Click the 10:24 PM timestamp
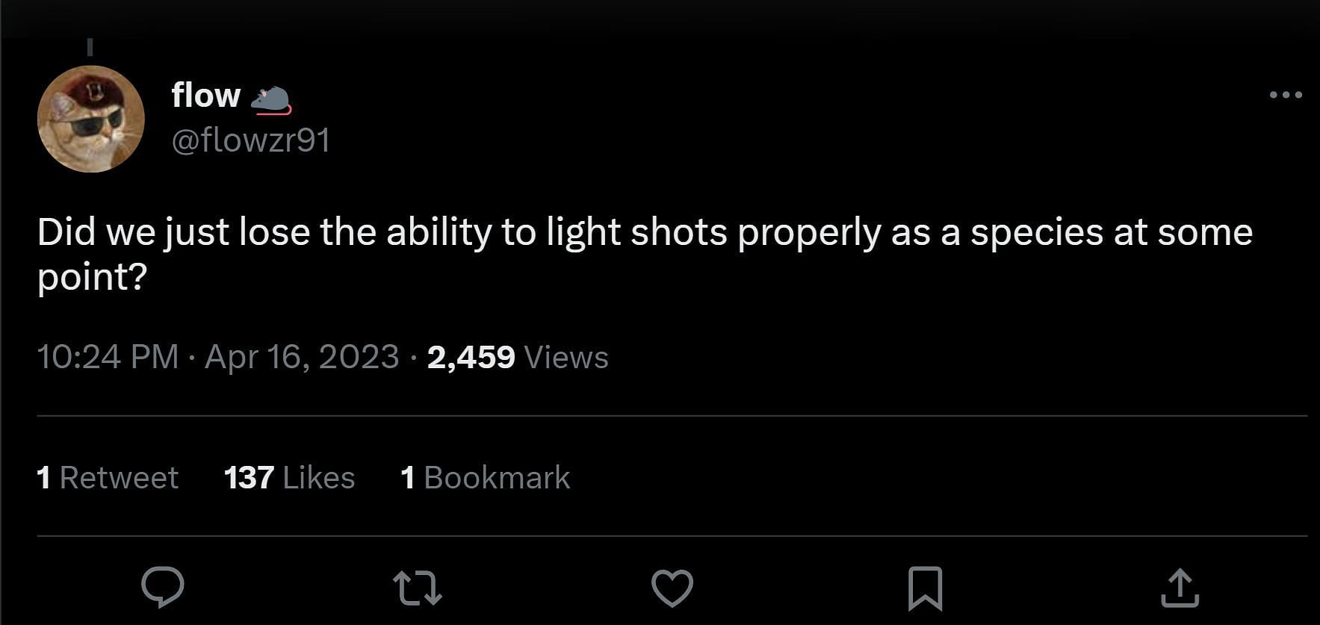 tap(108, 357)
